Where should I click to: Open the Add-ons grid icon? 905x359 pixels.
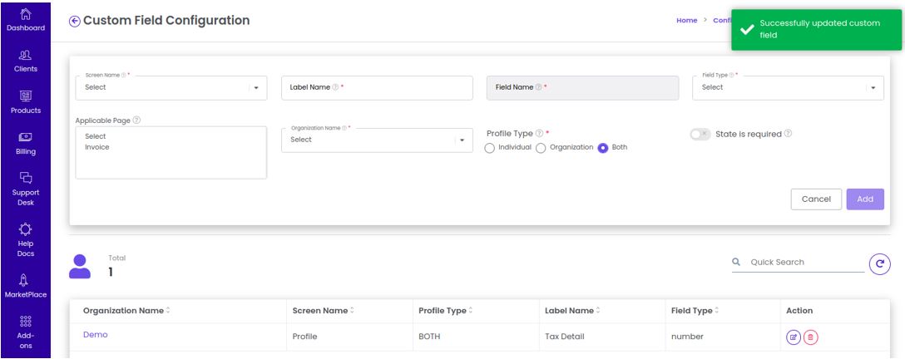[x=26, y=321]
